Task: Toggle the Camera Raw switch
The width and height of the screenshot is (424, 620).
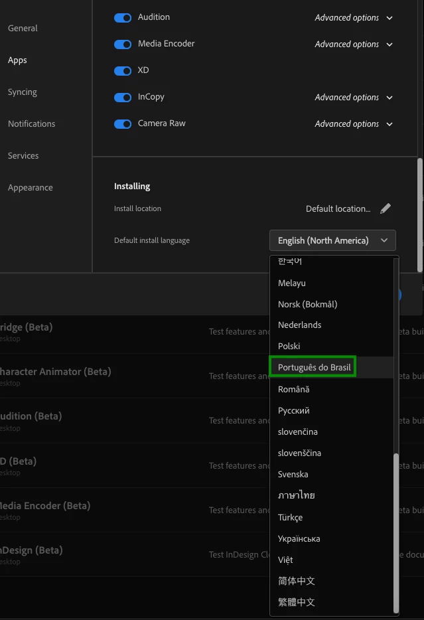Action: pos(123,123)
